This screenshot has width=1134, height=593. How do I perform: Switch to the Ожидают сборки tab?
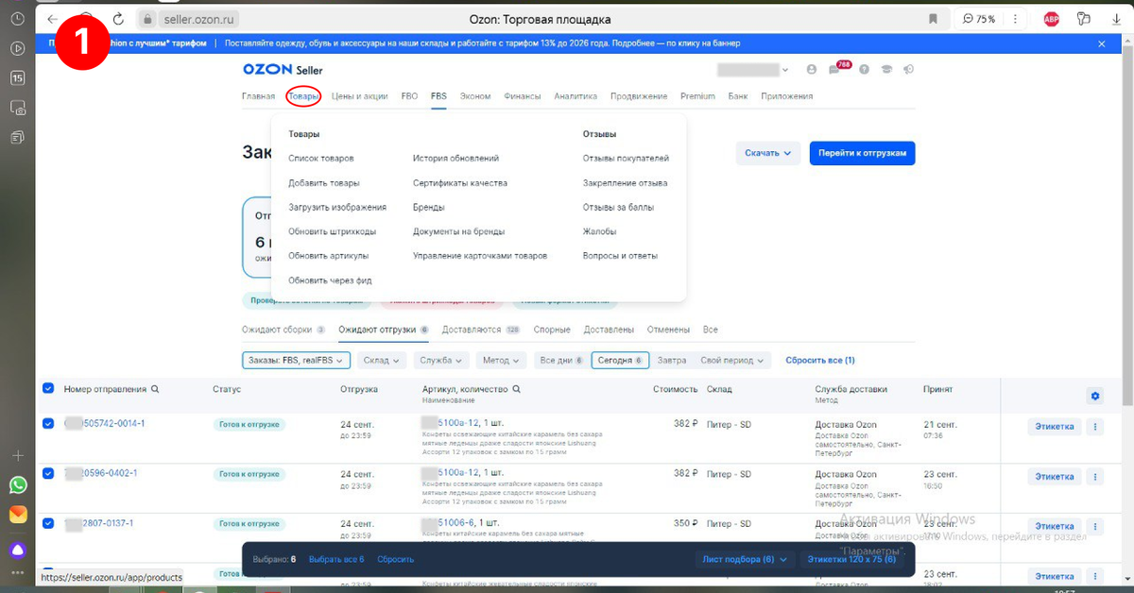pos(283,330)
